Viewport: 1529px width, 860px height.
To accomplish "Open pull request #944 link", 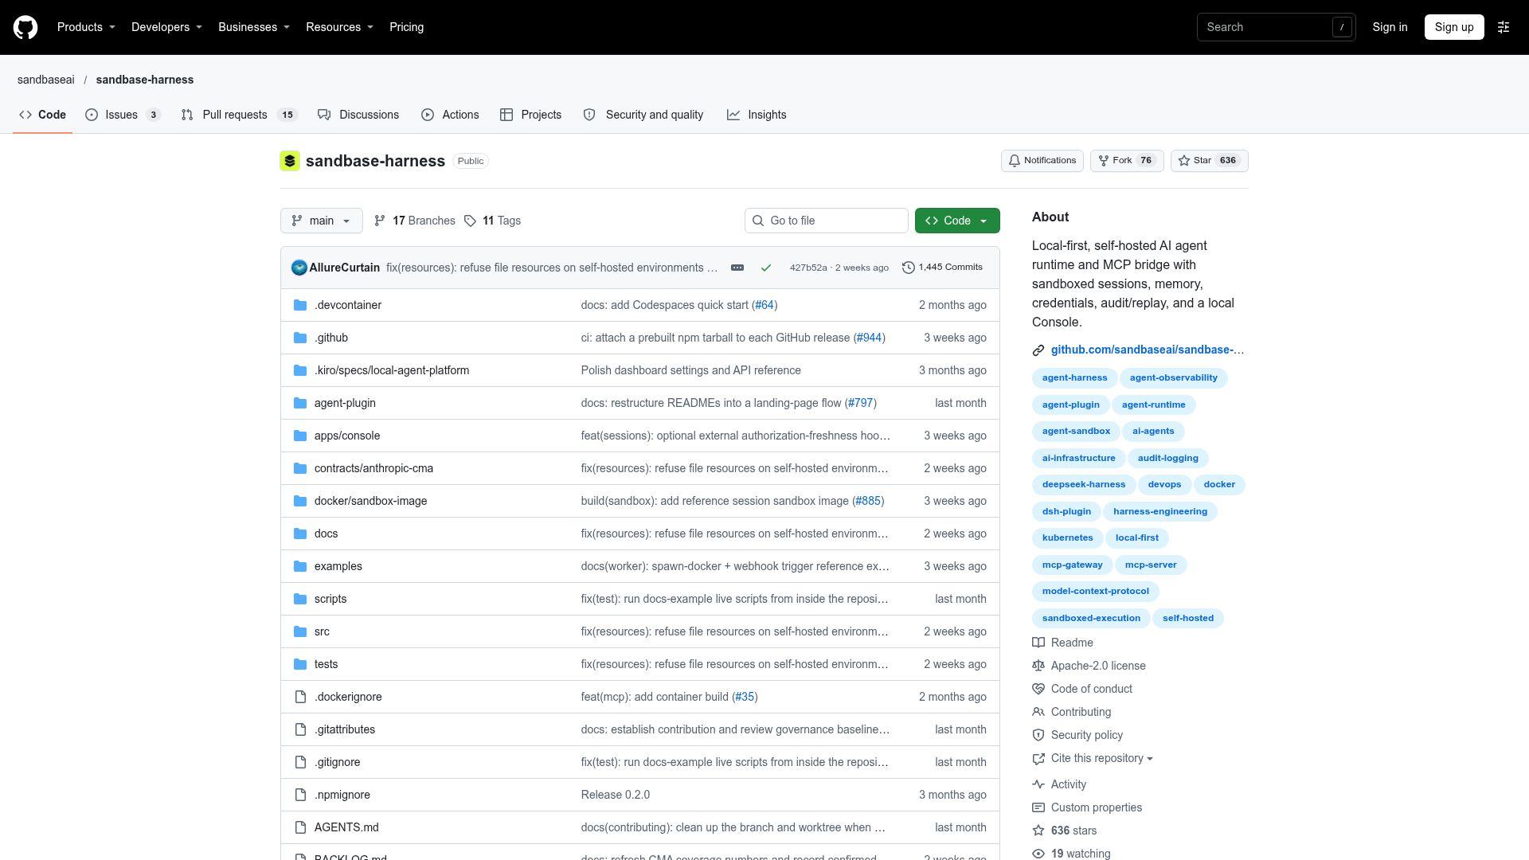I will pyautogui.click(x=869, y=338).
